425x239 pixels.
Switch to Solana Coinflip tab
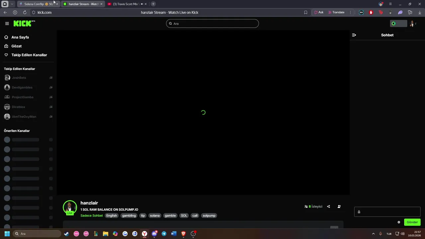pos(39,4)
